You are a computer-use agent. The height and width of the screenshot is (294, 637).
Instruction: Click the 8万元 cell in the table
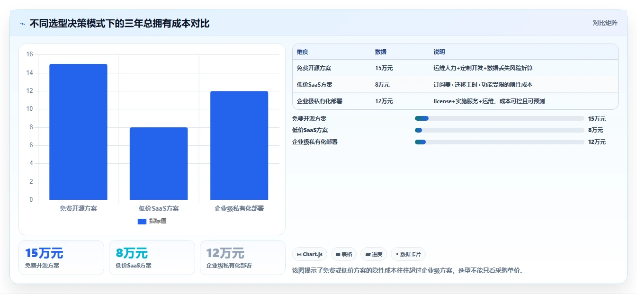(x=382, y=85)
